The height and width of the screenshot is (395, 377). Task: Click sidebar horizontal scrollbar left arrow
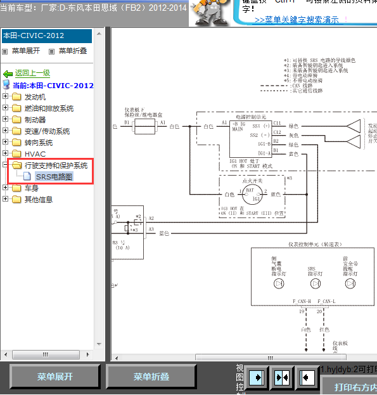6,354
